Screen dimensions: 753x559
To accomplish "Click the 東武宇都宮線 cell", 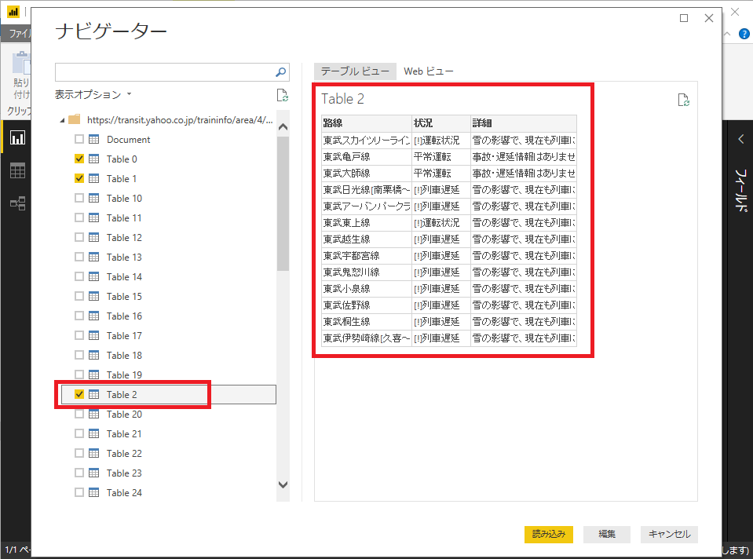I will point(367,255).
